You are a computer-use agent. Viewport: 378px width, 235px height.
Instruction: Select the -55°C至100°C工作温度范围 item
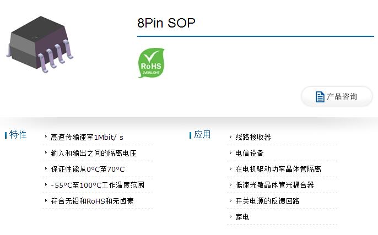(98, 185)
